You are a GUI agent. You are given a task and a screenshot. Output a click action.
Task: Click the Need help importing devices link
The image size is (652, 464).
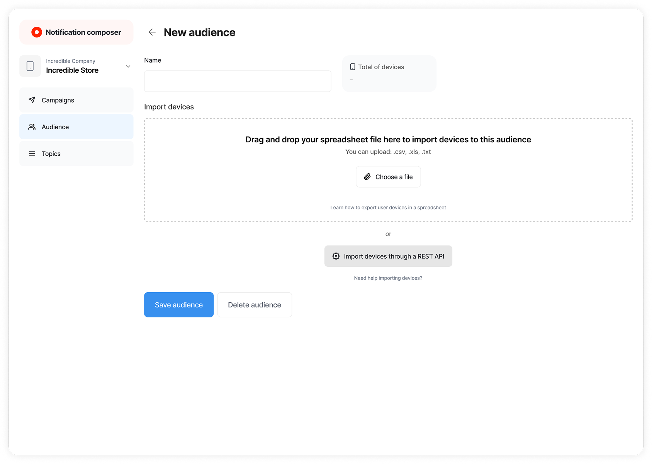point(388,278)
